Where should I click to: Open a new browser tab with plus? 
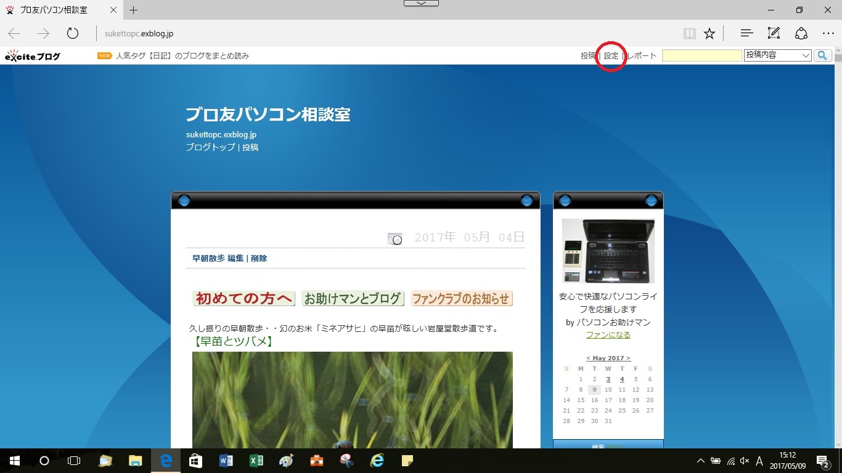[133, 10]
